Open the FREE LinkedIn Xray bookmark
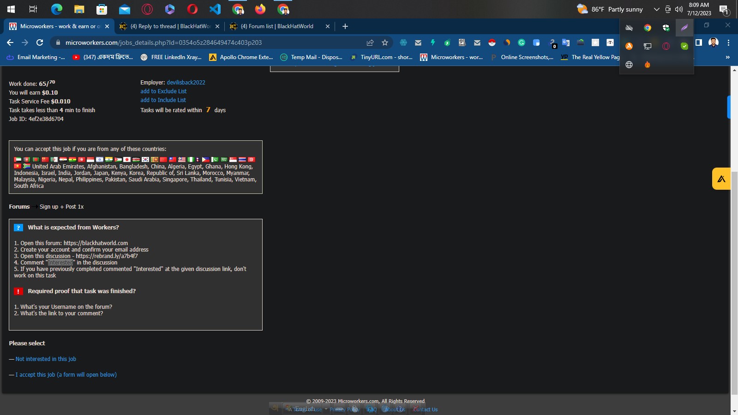738x415 pixels. pyautogui.click(x=171, y=57)
